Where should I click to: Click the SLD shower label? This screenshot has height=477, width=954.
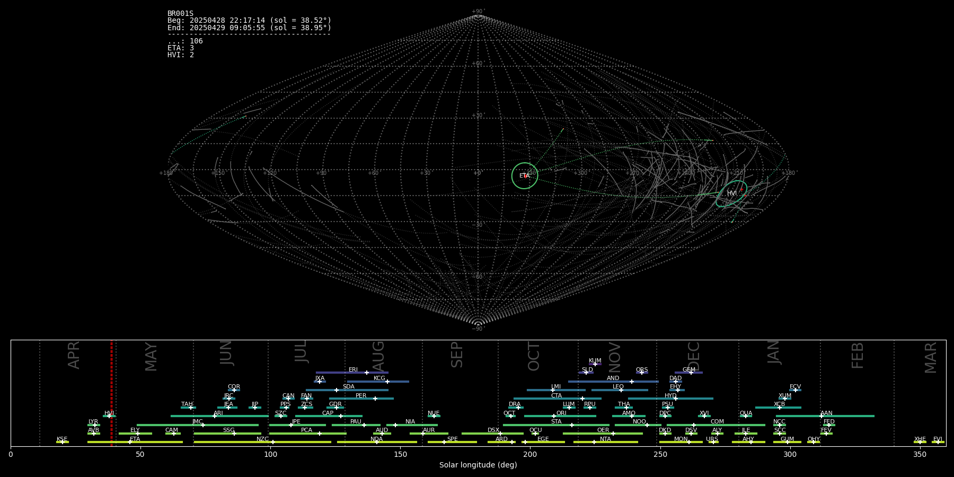(x=587, y=370)
